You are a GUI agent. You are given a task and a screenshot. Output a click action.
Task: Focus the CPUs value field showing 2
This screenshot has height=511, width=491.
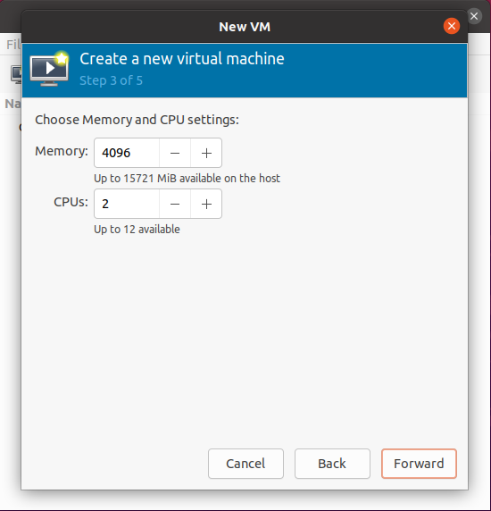pyautogui.click(x=127, y=204)
